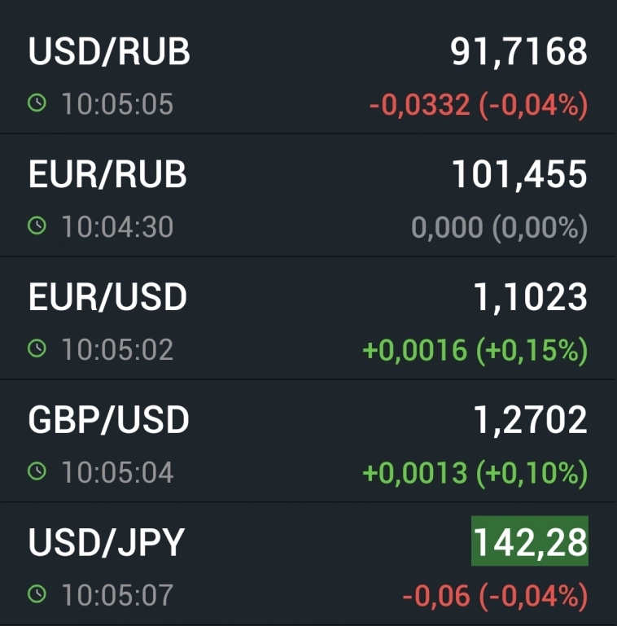Click the 91,7168 USD/RUB price
This screenshot has width=617, height=626.
pyautogui.click(x=519, y=52)
